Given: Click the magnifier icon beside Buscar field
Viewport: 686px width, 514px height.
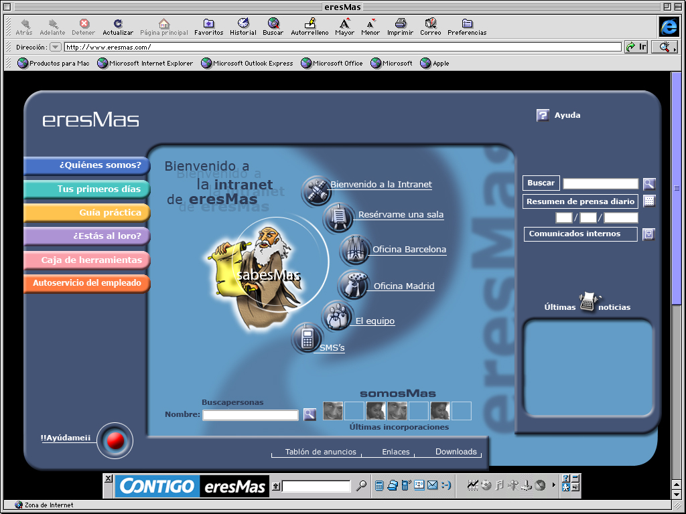Looking at the screenshot, I should pyautogui.click(x=648, y=184).
